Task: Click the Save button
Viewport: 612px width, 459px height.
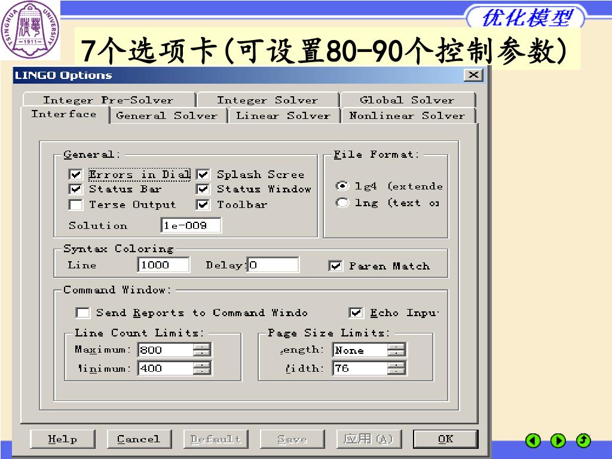Action: (x=292, y=439)
